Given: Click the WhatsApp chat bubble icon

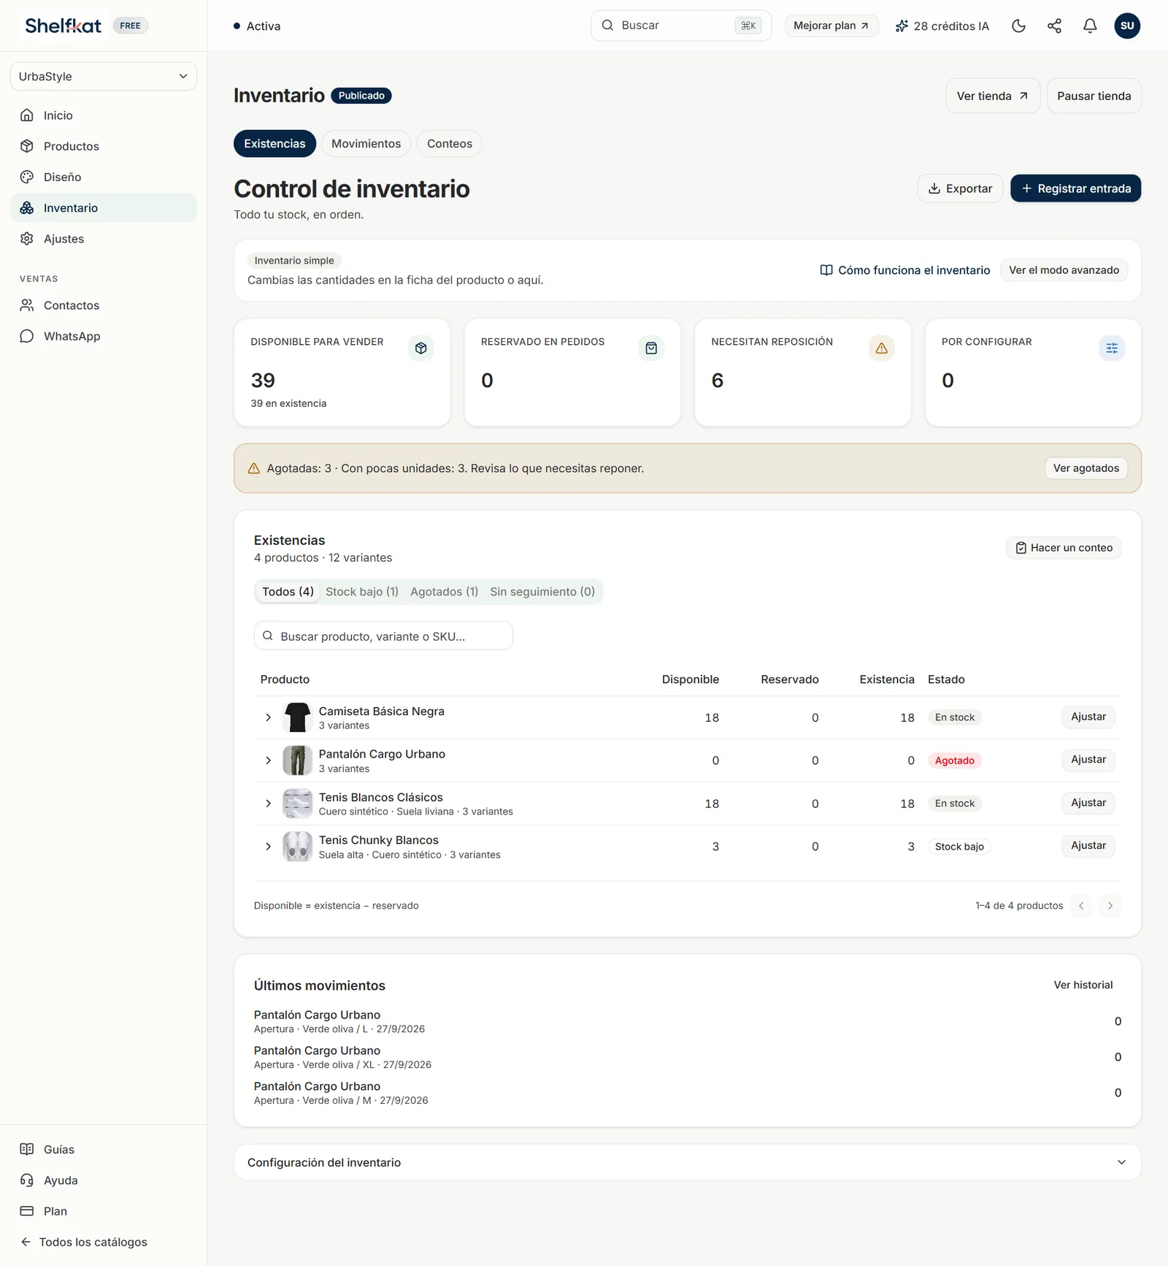Looking at the screenshot, I should tap(27, 336).
